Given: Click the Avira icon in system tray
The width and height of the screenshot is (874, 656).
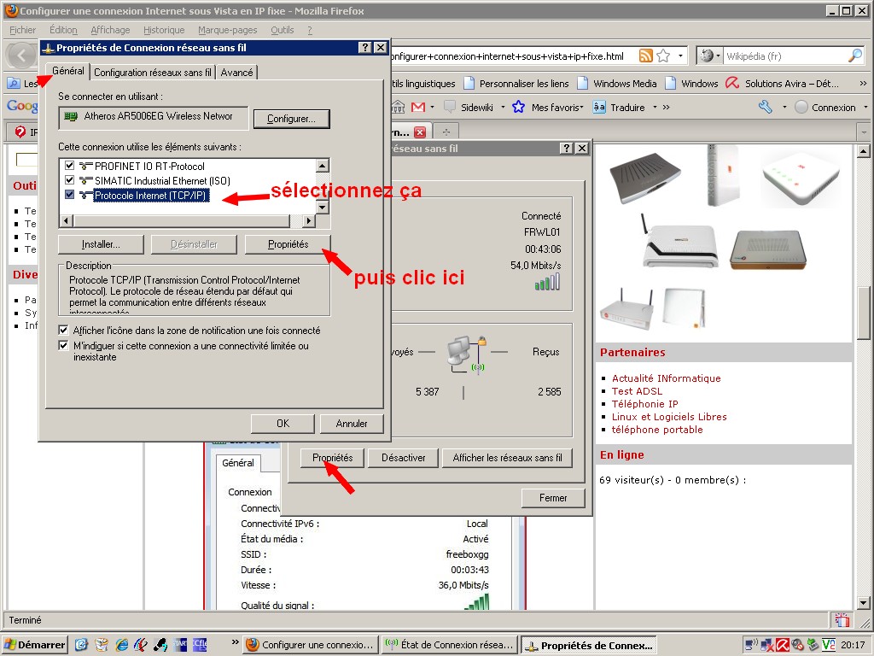Looking at the screenshot, I should point(782,645).
